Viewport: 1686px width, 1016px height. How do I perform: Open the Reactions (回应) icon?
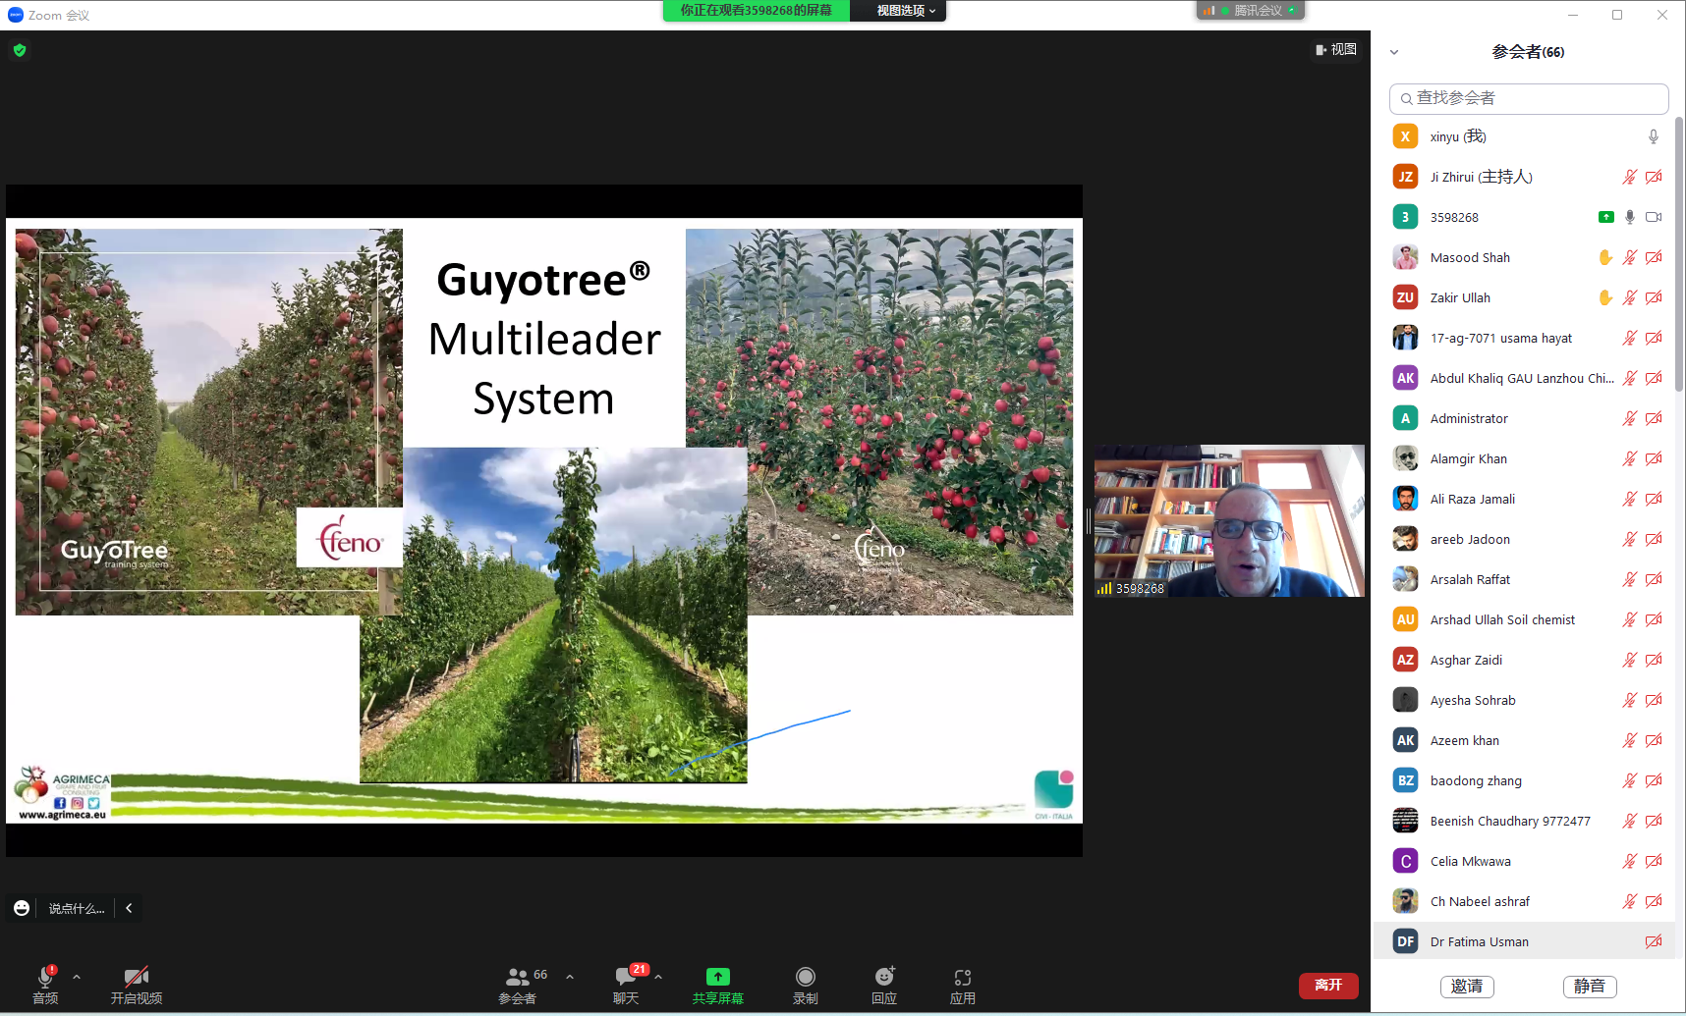884,977
